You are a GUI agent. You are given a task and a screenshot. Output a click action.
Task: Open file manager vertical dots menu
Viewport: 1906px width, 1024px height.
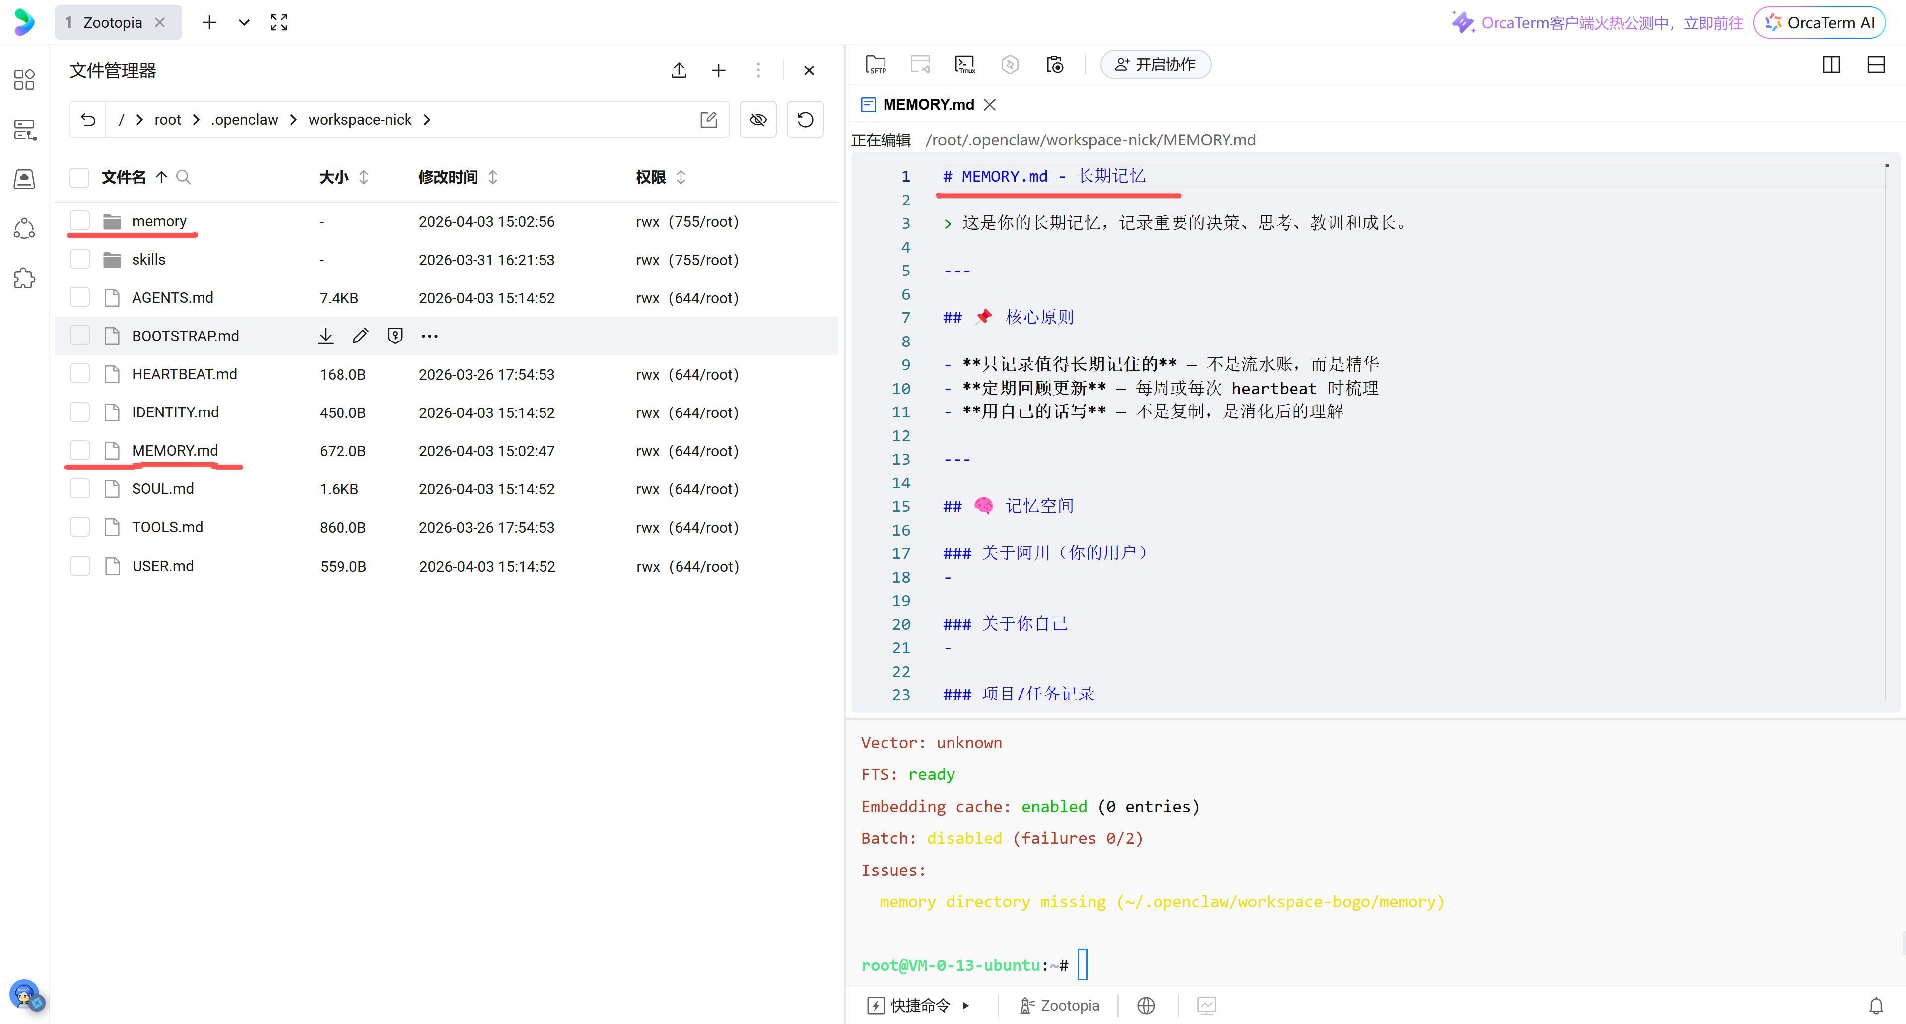[757, 70]
